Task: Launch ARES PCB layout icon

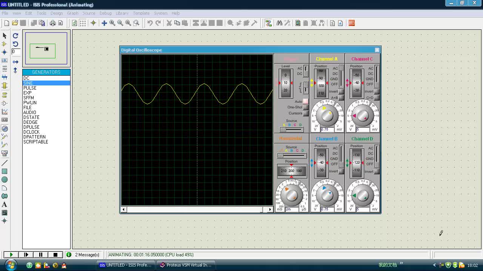Action: click(x=352, y=23)
